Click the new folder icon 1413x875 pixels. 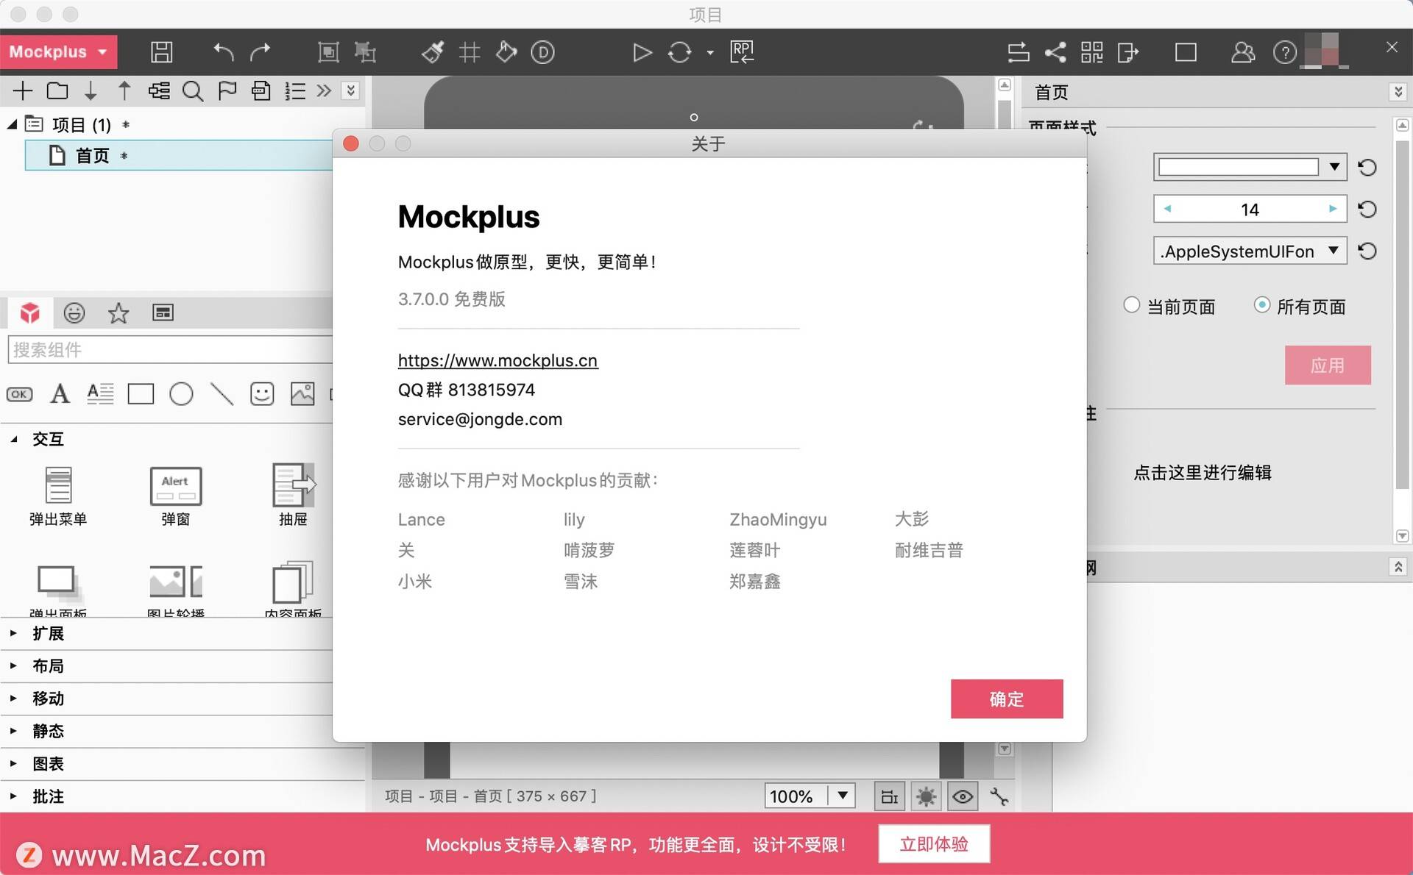(57, 90)
